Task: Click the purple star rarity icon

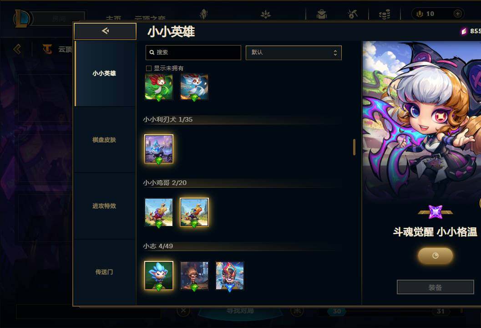Action: (435, 212)
